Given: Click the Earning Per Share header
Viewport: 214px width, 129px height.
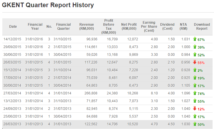Looking at the screenshot, I should click(x=149, y=26).
